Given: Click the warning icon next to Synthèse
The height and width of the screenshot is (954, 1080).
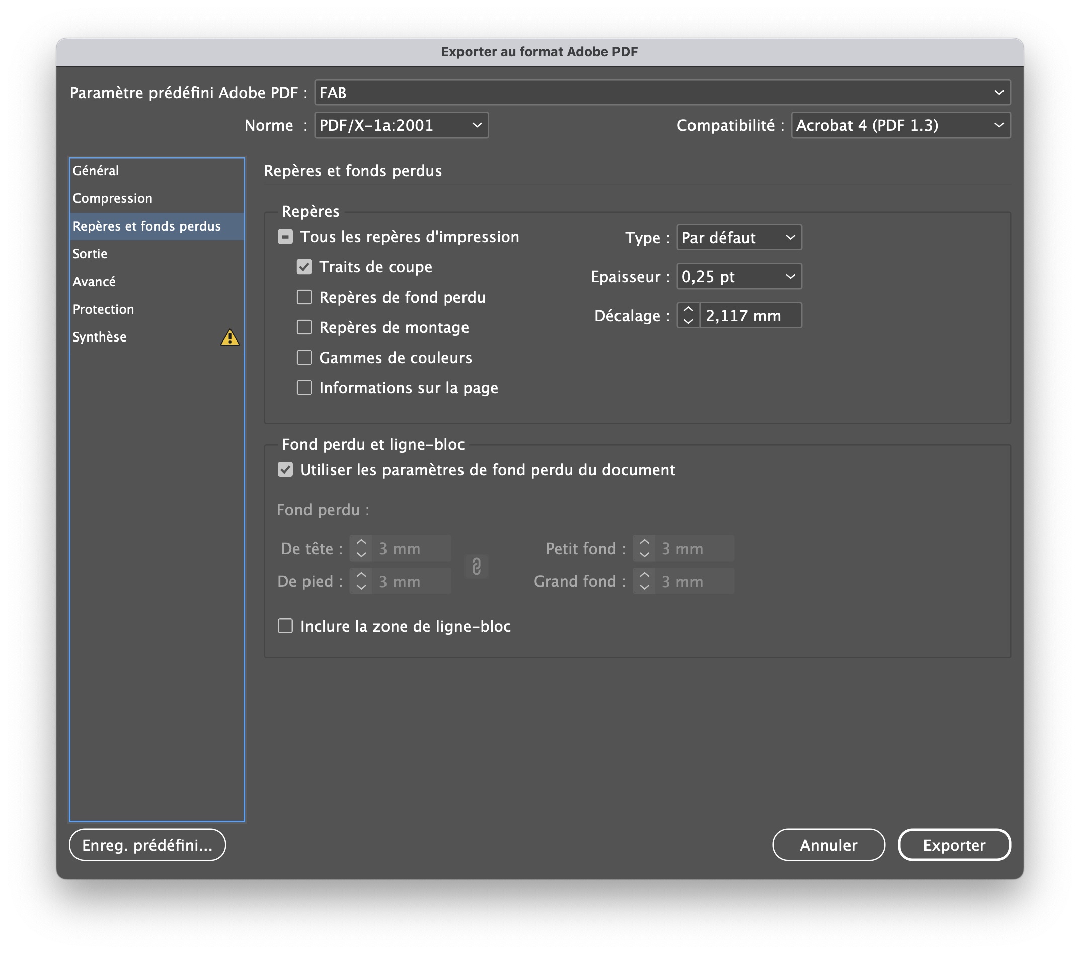Looking at the screenshot, I should [229, 337].
